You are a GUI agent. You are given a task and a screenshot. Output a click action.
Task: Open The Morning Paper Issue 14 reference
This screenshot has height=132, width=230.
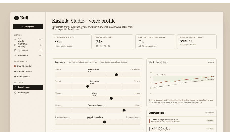(x=181, y=120)
